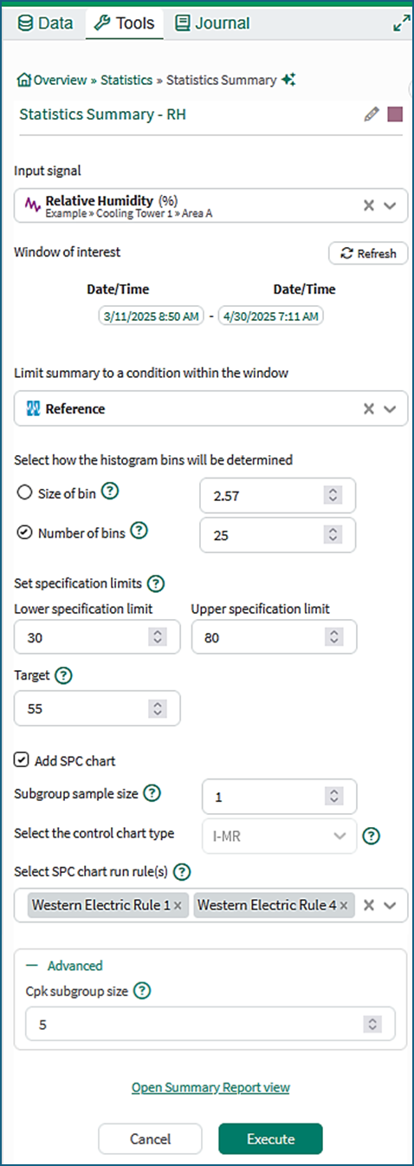Edit end date 4/30/2025 7:11 AM
The width and height of the screenshot is (414, 1166).
(x=270, y=316)
